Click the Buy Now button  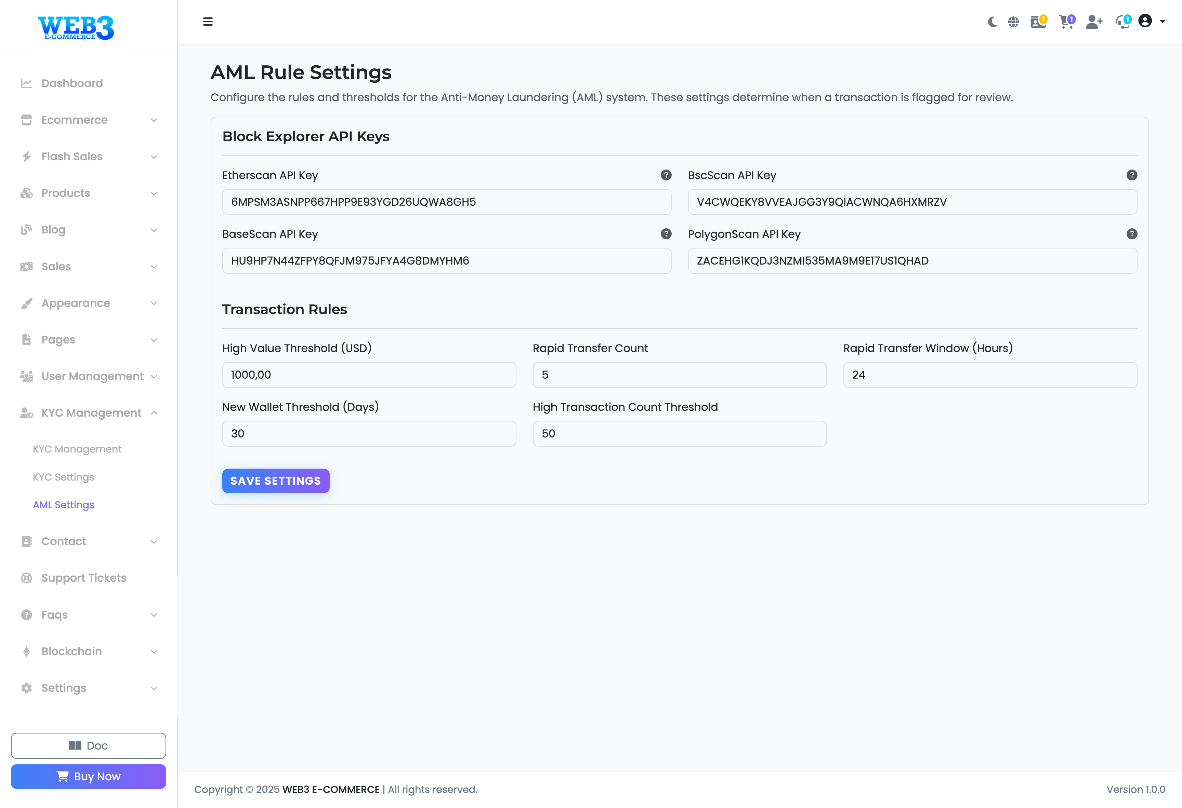coord(89,777)
